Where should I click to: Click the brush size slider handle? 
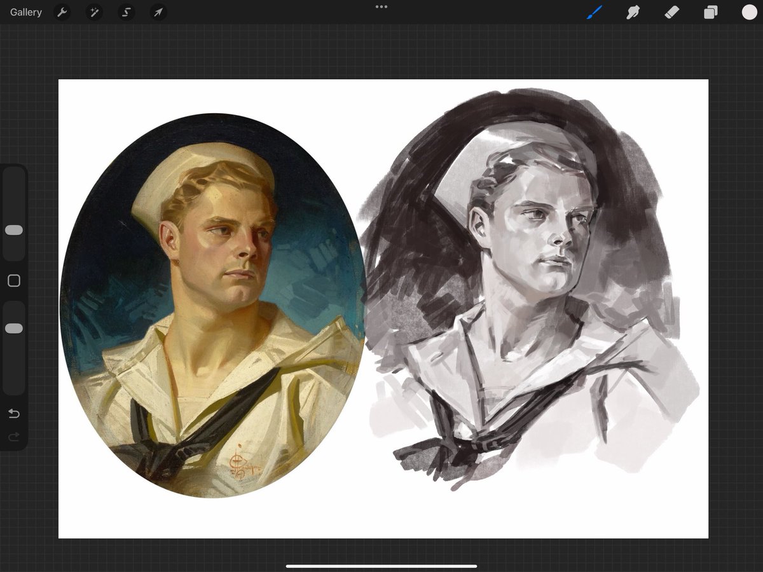point(14,230)
